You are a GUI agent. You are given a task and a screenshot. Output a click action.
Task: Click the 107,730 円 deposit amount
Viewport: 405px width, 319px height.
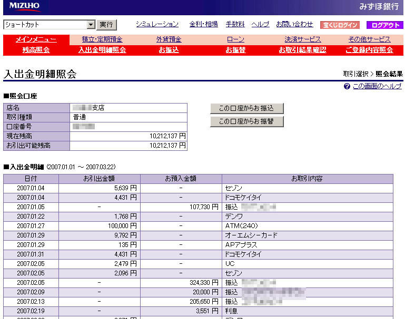[204, 207]
